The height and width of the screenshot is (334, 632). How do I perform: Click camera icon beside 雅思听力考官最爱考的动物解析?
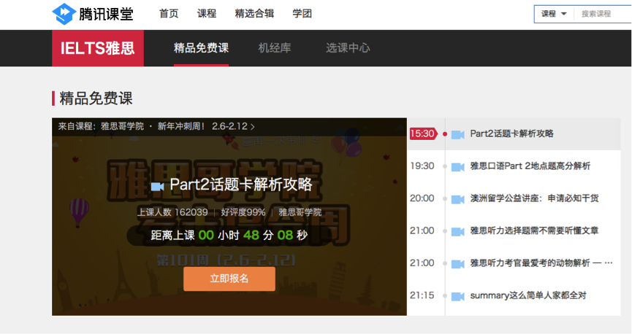(x=458, y=263)
